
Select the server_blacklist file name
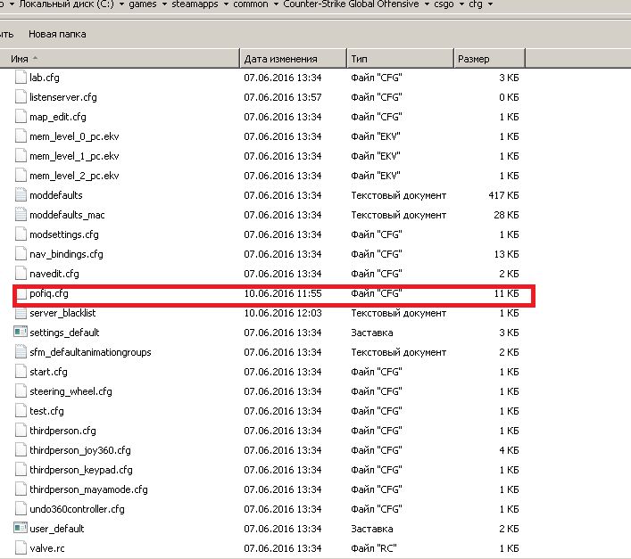[62, 313]
